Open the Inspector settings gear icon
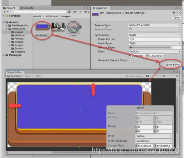Image resolution: width=184 pixels, height=158 pixels. tap(180, 12)
